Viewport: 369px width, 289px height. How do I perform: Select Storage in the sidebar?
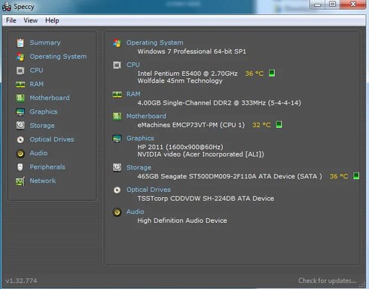[42, 126]
